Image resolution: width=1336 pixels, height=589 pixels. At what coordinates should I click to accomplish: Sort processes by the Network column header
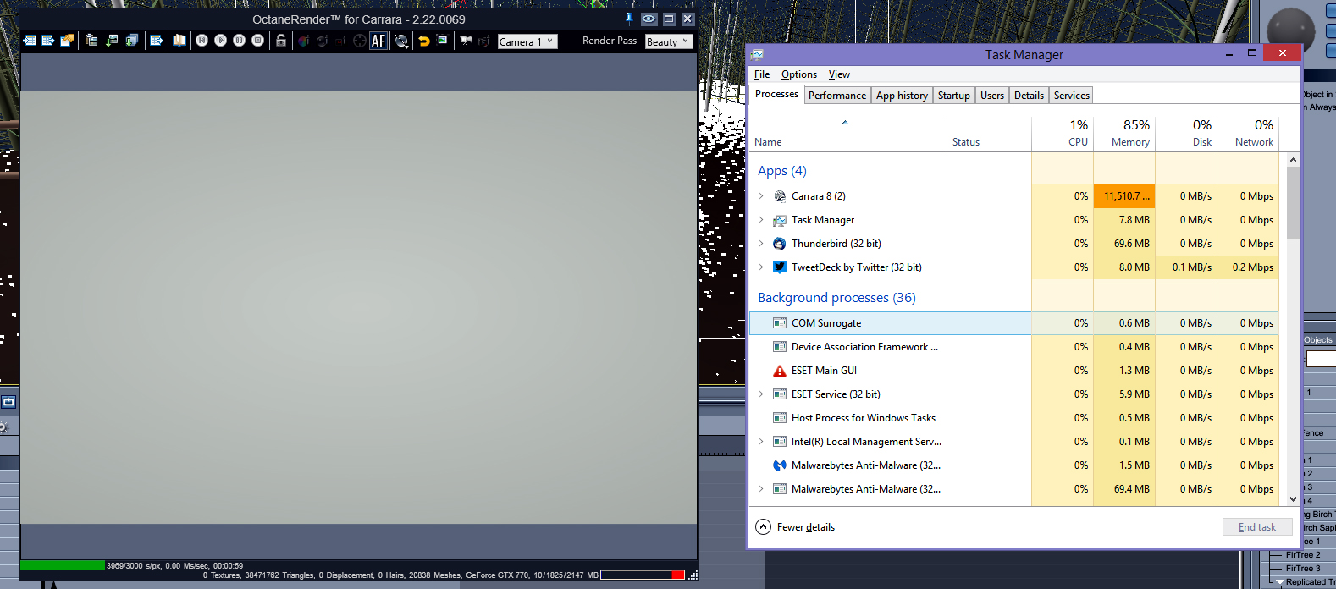[1247, 133]
